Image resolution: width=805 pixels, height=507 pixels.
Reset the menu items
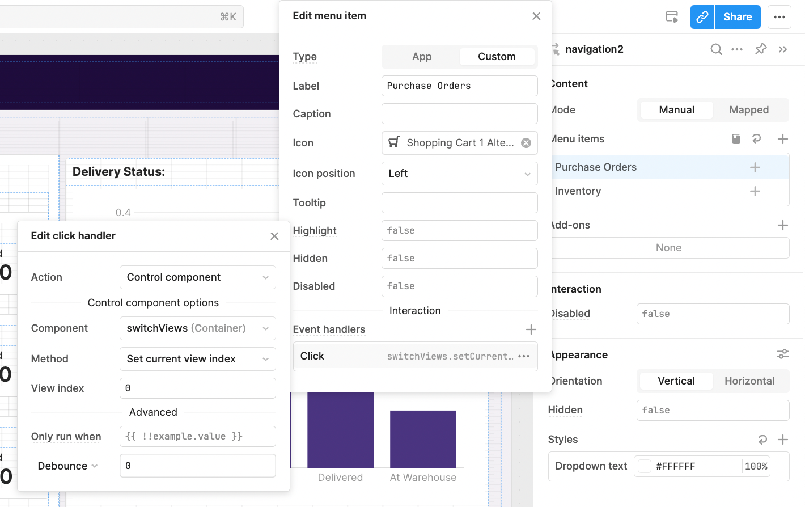tap(756, 139)
